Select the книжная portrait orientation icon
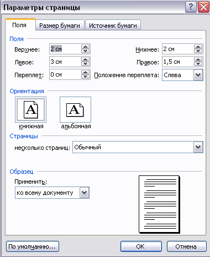This screenshot has width=210, height=257. [30, 109]
